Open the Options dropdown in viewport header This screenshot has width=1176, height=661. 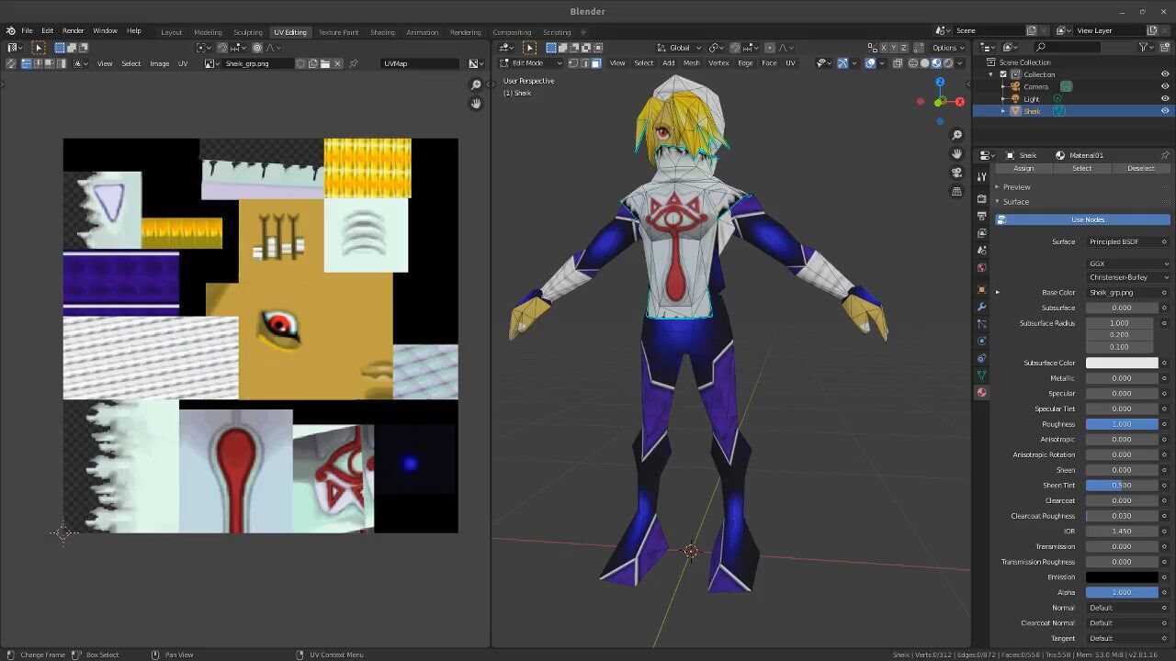(x=948, y=48)
